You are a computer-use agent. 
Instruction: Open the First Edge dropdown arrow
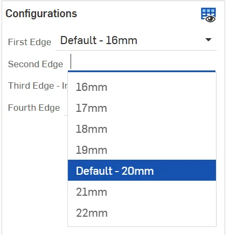point(208,40)
